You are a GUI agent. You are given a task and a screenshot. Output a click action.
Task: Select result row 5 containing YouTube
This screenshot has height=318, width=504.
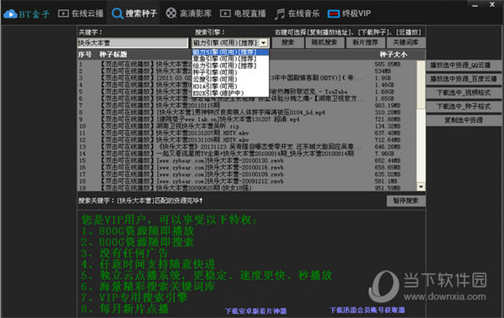pyautogui.click(x=248, y=91)
